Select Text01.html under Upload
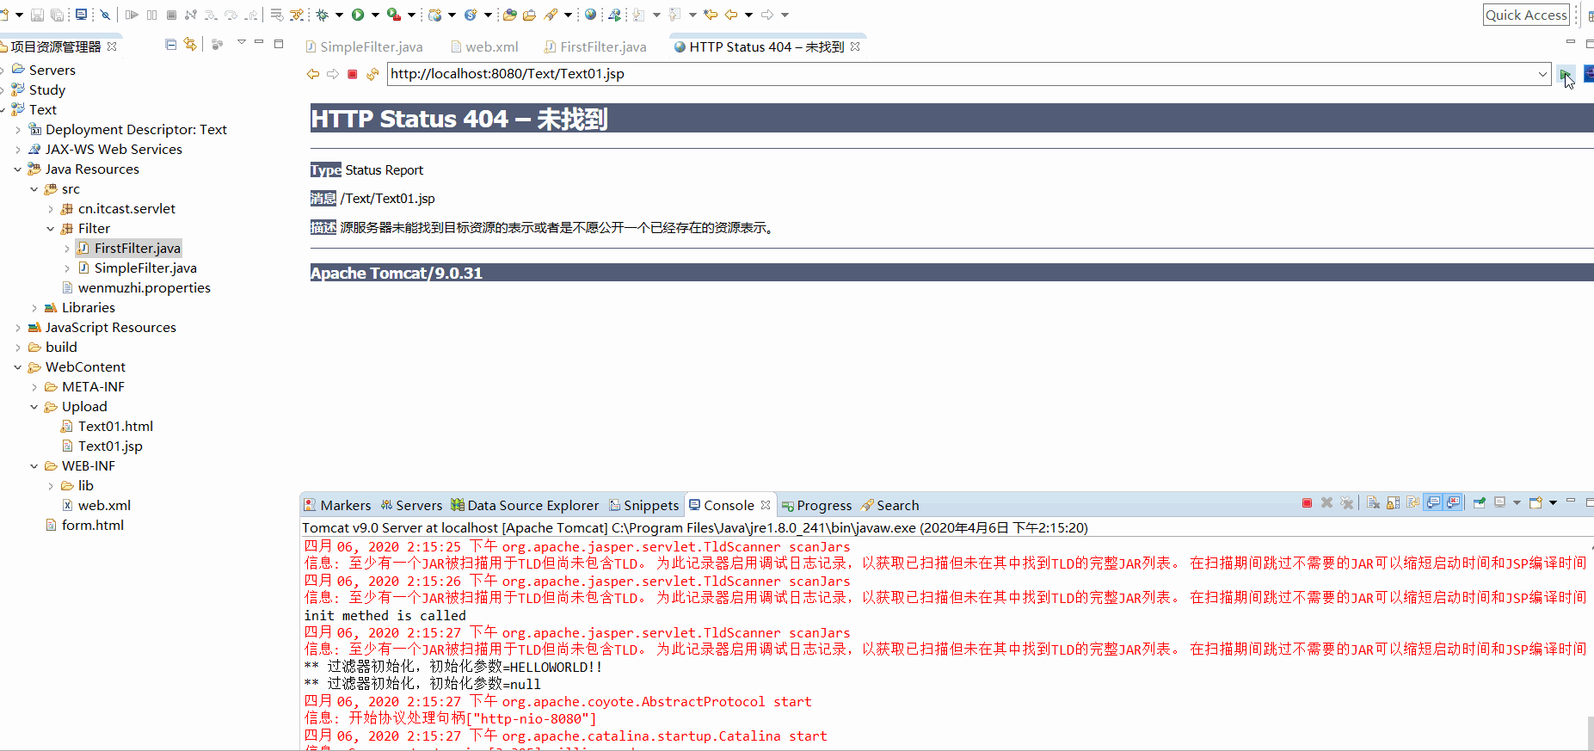1594x751 pixels. 108,426
